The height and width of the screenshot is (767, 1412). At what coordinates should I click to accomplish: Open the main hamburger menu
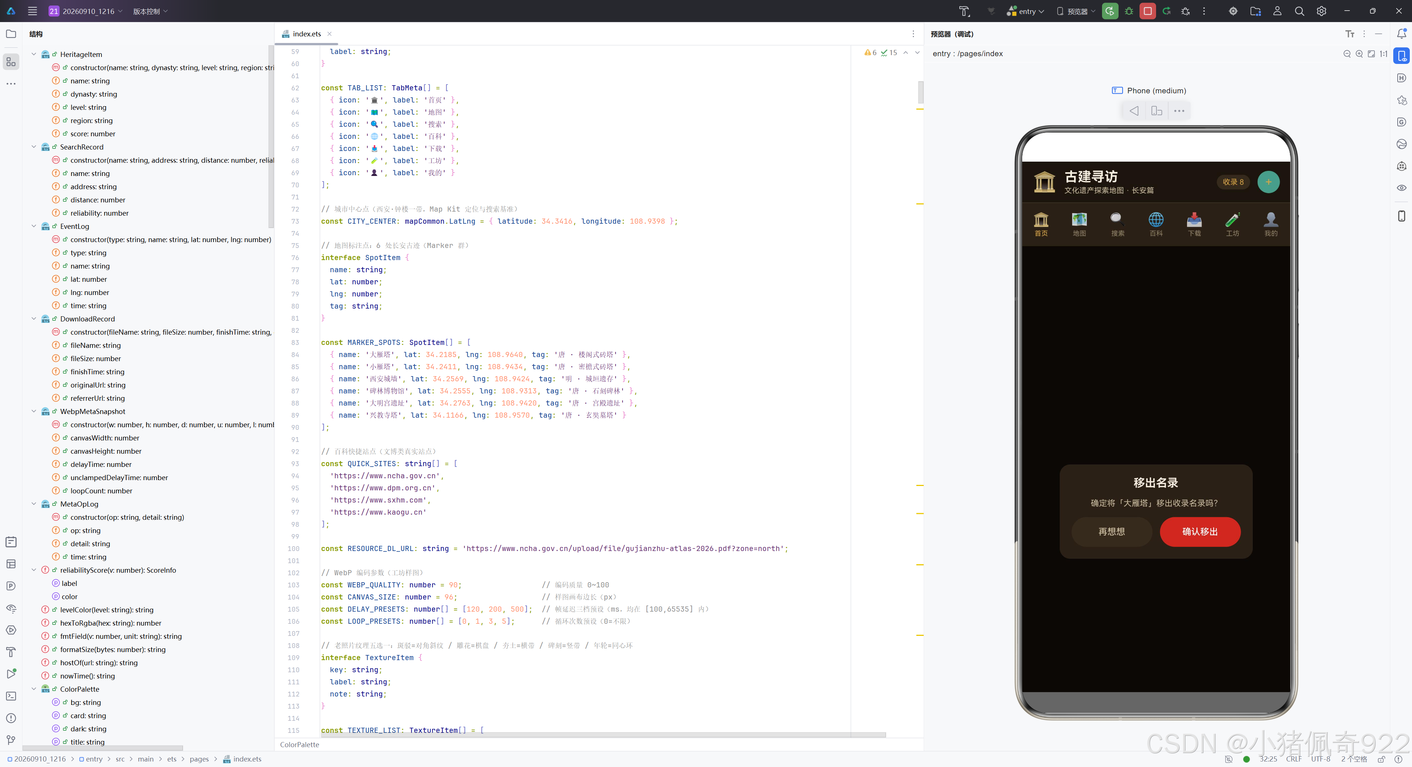click(32, 11)
